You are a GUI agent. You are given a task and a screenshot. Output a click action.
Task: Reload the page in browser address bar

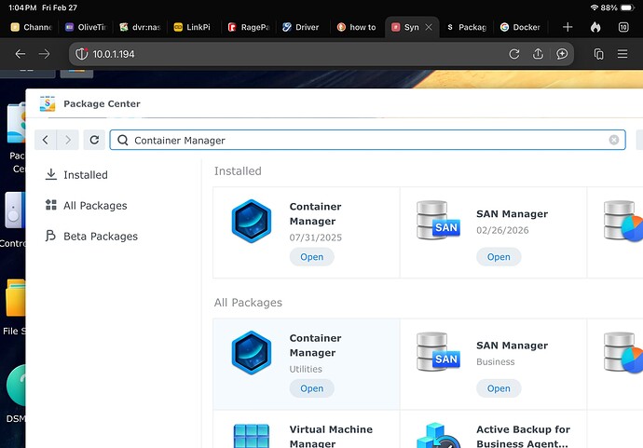[513, 54]
